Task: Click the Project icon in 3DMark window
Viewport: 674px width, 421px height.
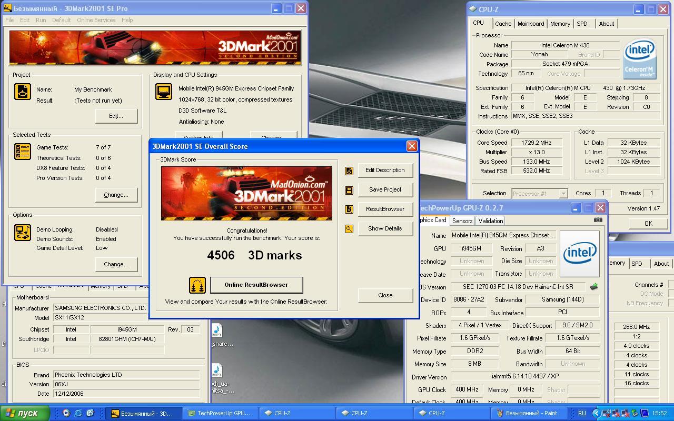Action: [23, 92]
